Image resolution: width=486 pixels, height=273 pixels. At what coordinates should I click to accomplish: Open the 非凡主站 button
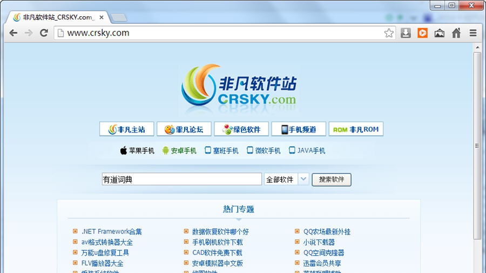[x=126, y=129]
